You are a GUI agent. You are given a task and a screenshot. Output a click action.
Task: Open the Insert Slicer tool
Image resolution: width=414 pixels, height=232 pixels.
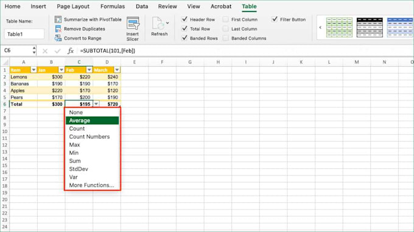click(x=133, y=29)
